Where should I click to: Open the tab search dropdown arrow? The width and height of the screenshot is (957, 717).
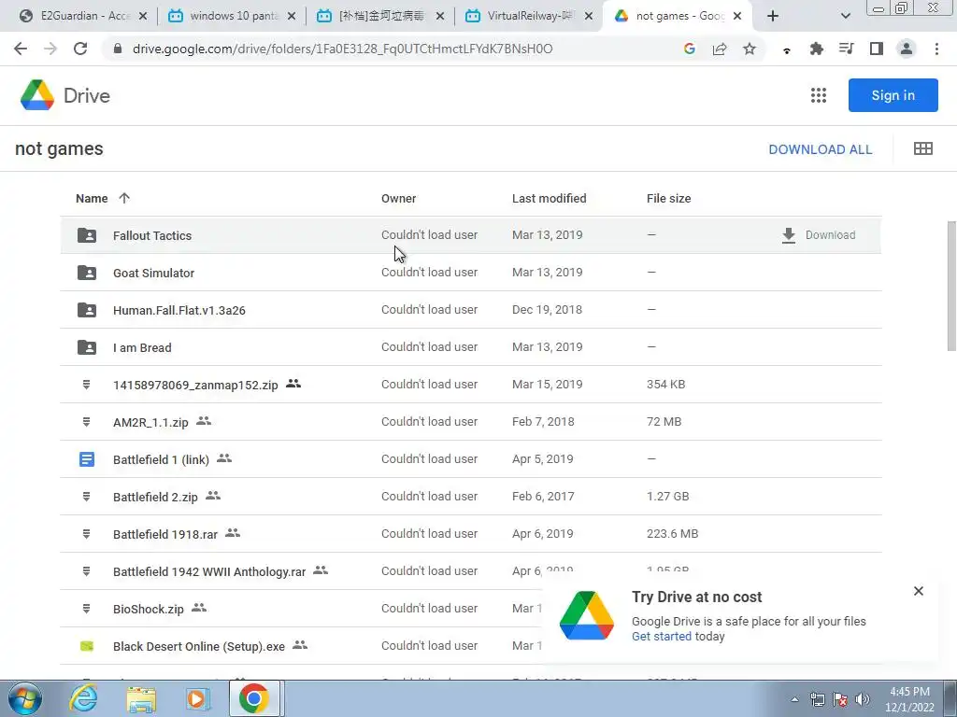[845, 17]
